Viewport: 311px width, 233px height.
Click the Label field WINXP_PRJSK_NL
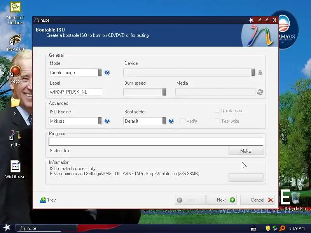click(75, 92)
